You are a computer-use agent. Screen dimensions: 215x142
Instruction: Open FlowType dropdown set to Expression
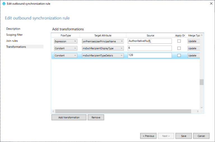coord(66,41)
